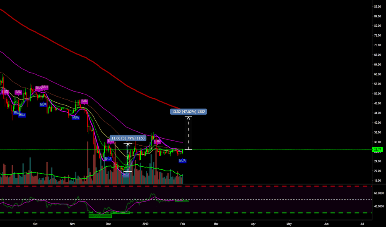386x227 pixels.
Task: Click the 64.00 price axis label
Action: click(x=377, y=64)
